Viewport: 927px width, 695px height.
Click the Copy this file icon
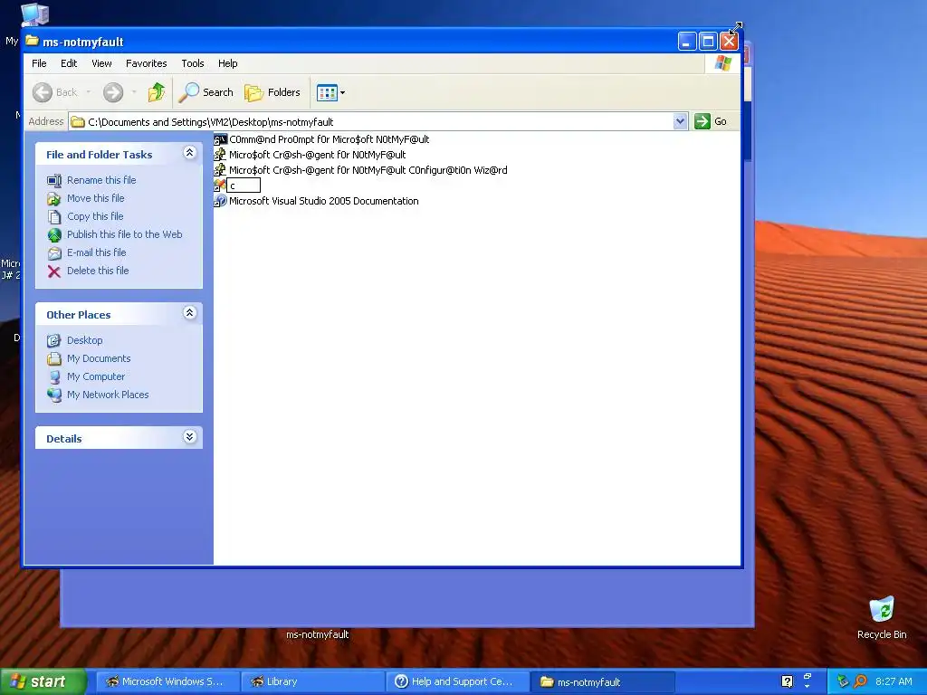(54, 217)
